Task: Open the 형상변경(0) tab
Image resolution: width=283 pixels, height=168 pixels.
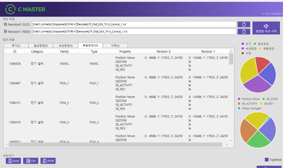Action: click(x=41, y=45)
